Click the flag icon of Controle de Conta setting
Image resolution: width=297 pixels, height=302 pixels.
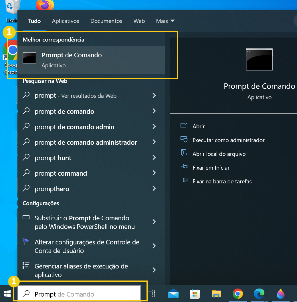click(25, 241)
